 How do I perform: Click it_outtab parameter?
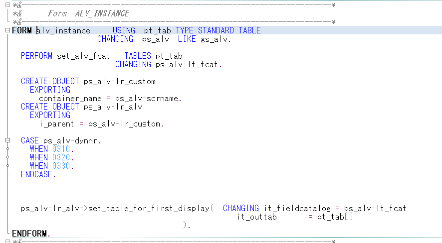[x=257, y=217]
